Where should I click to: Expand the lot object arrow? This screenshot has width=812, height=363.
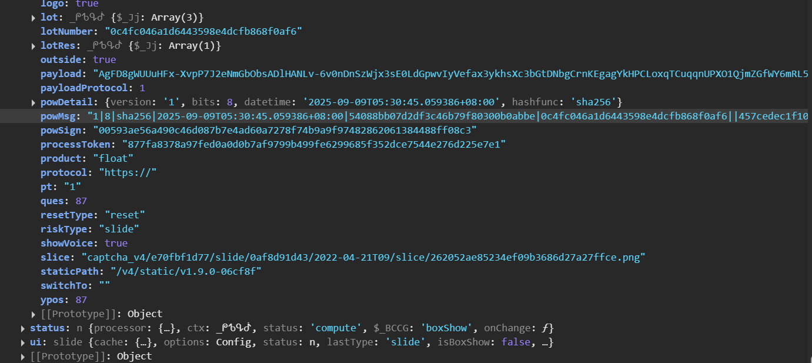[x=34, y=18]
